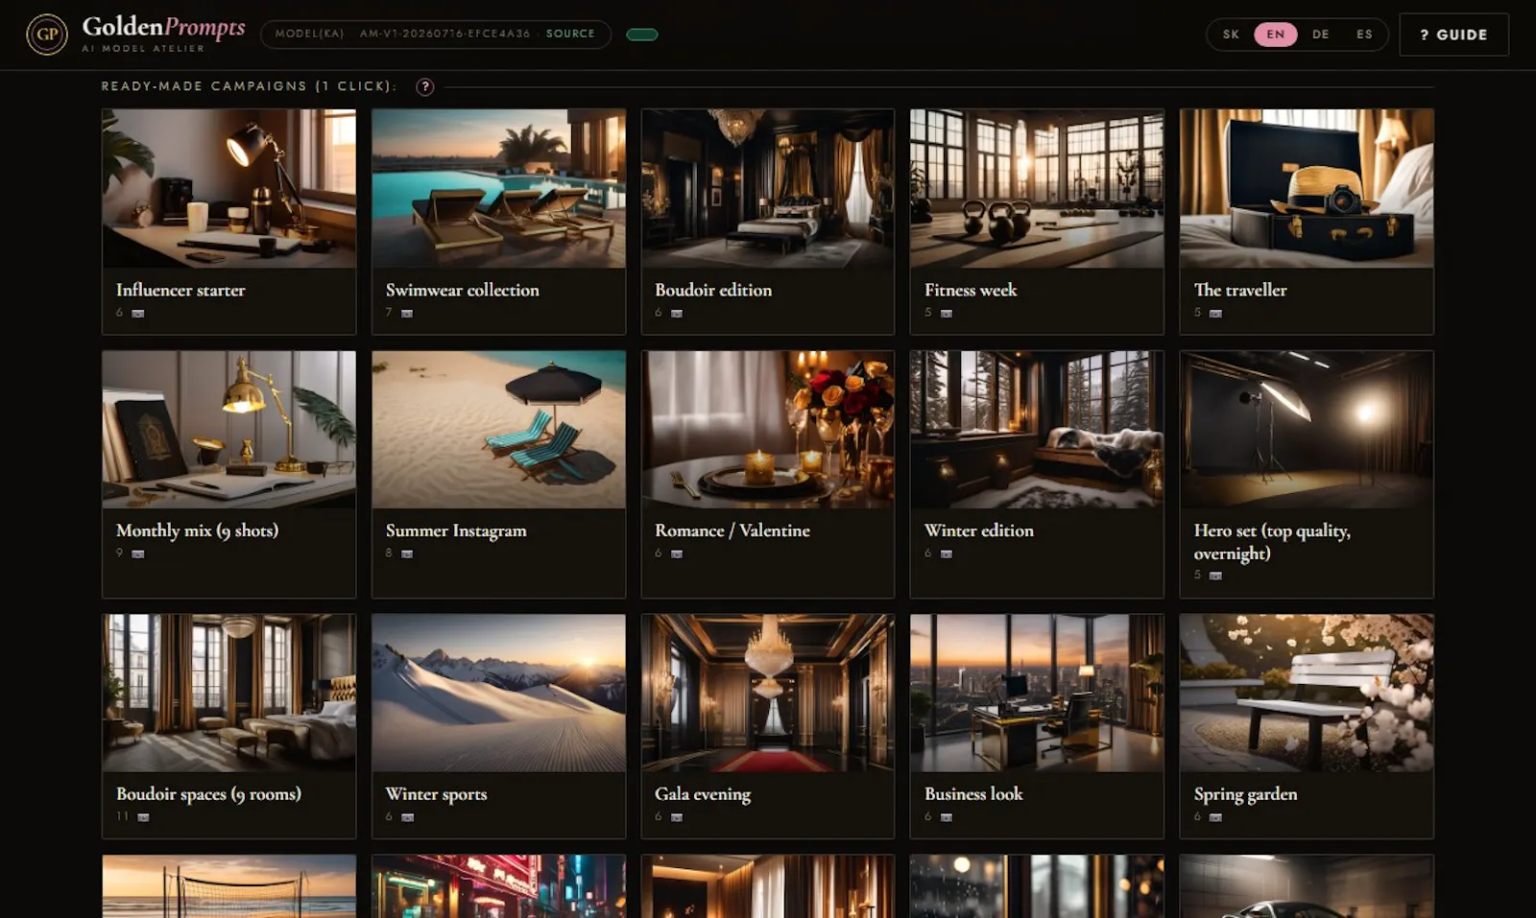Click the "GoldenPrompts" wordmark
The height and width of the screenshot is (918, 1536).
[x=163, y=27]
